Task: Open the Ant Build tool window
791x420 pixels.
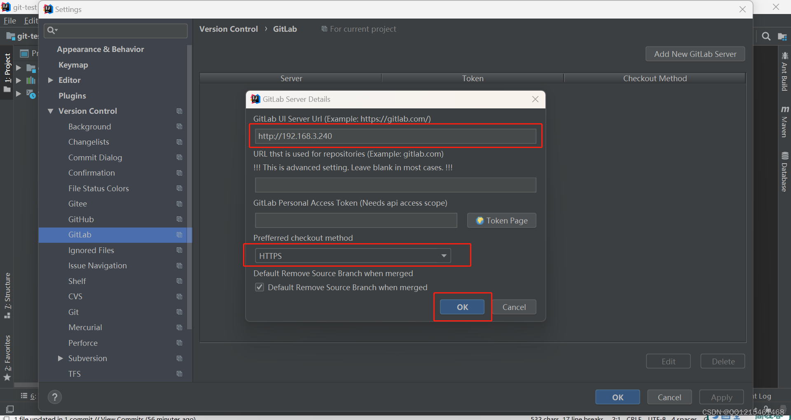Action: 784,71
